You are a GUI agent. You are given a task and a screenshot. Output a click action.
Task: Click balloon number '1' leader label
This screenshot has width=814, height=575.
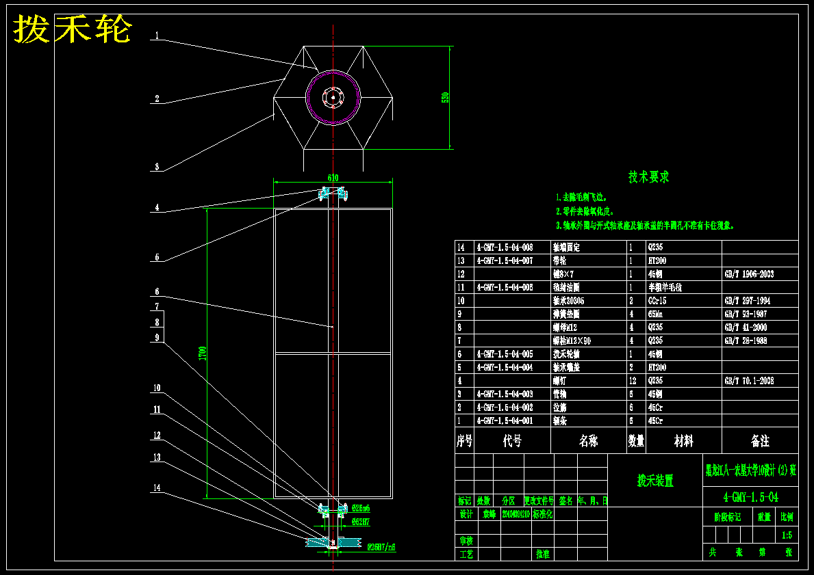pos(157,36)
